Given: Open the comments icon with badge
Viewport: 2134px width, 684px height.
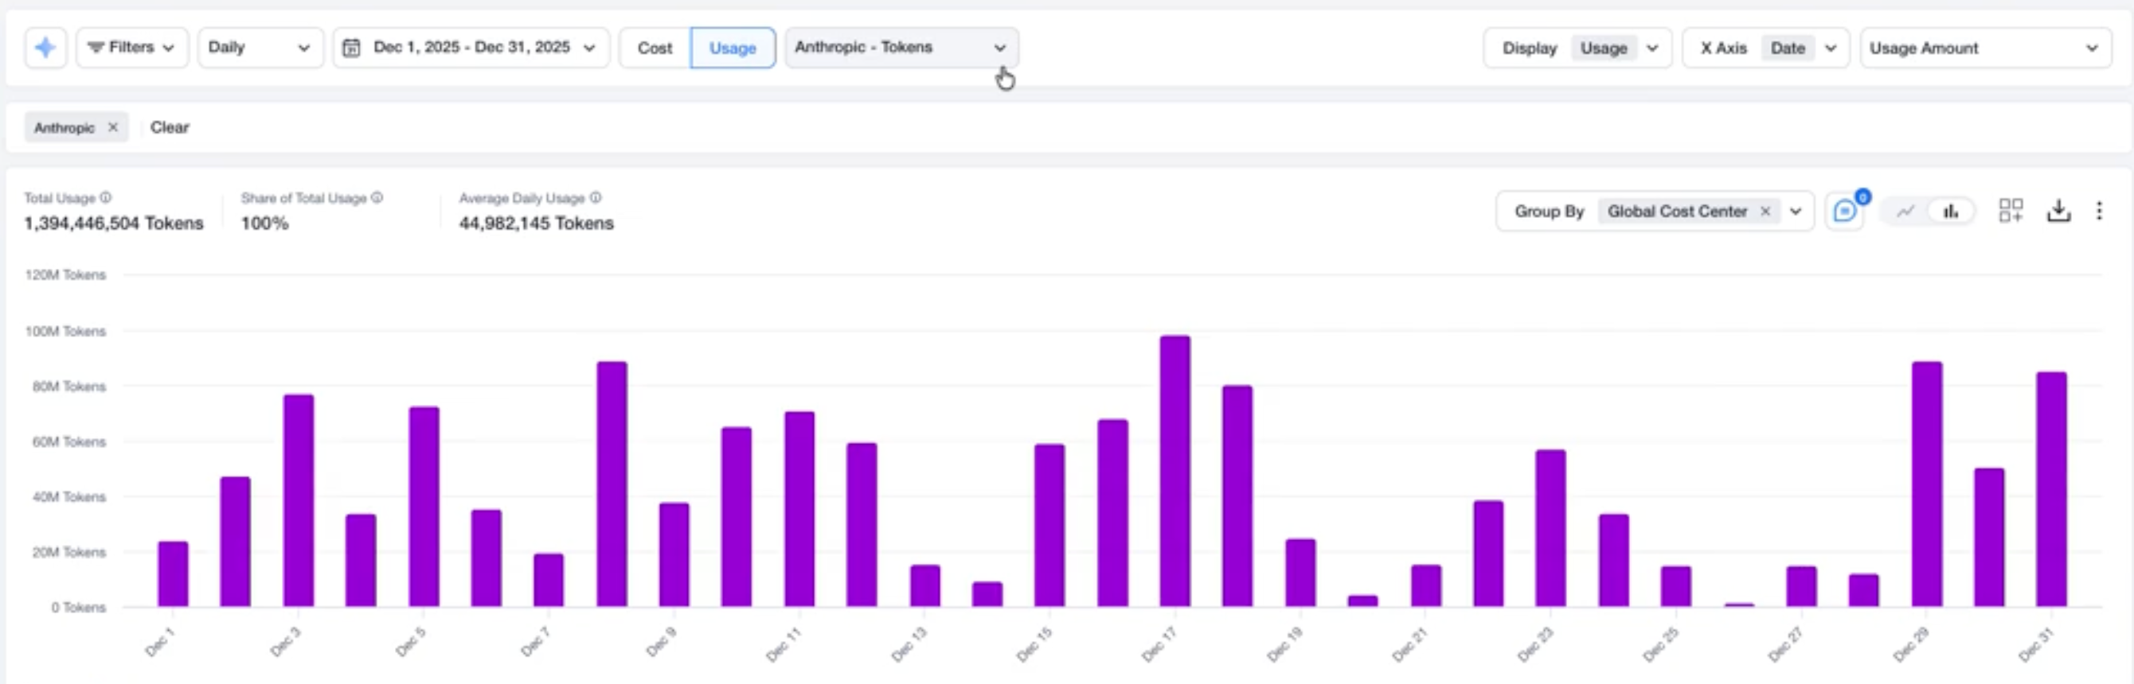Looking at the screenshot, I should (1844, 212).
